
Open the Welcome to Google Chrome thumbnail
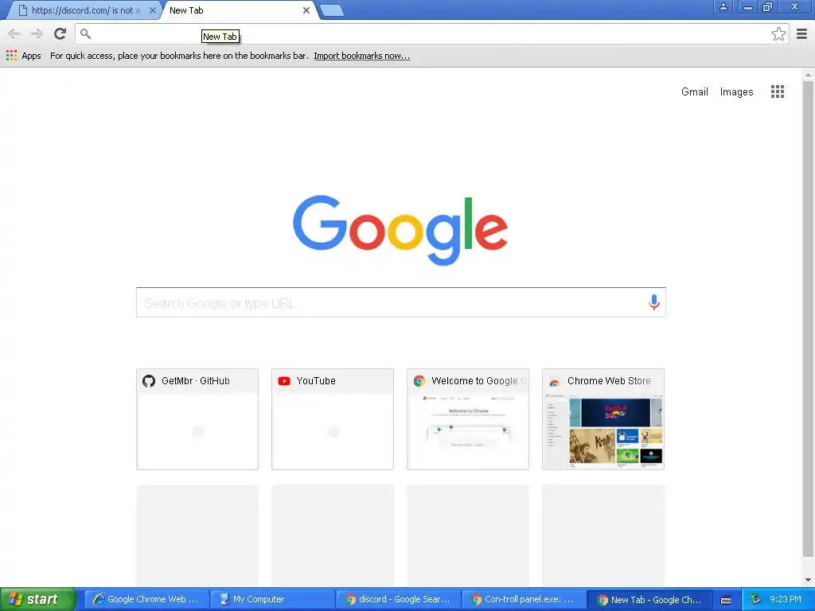pos(468,419)
